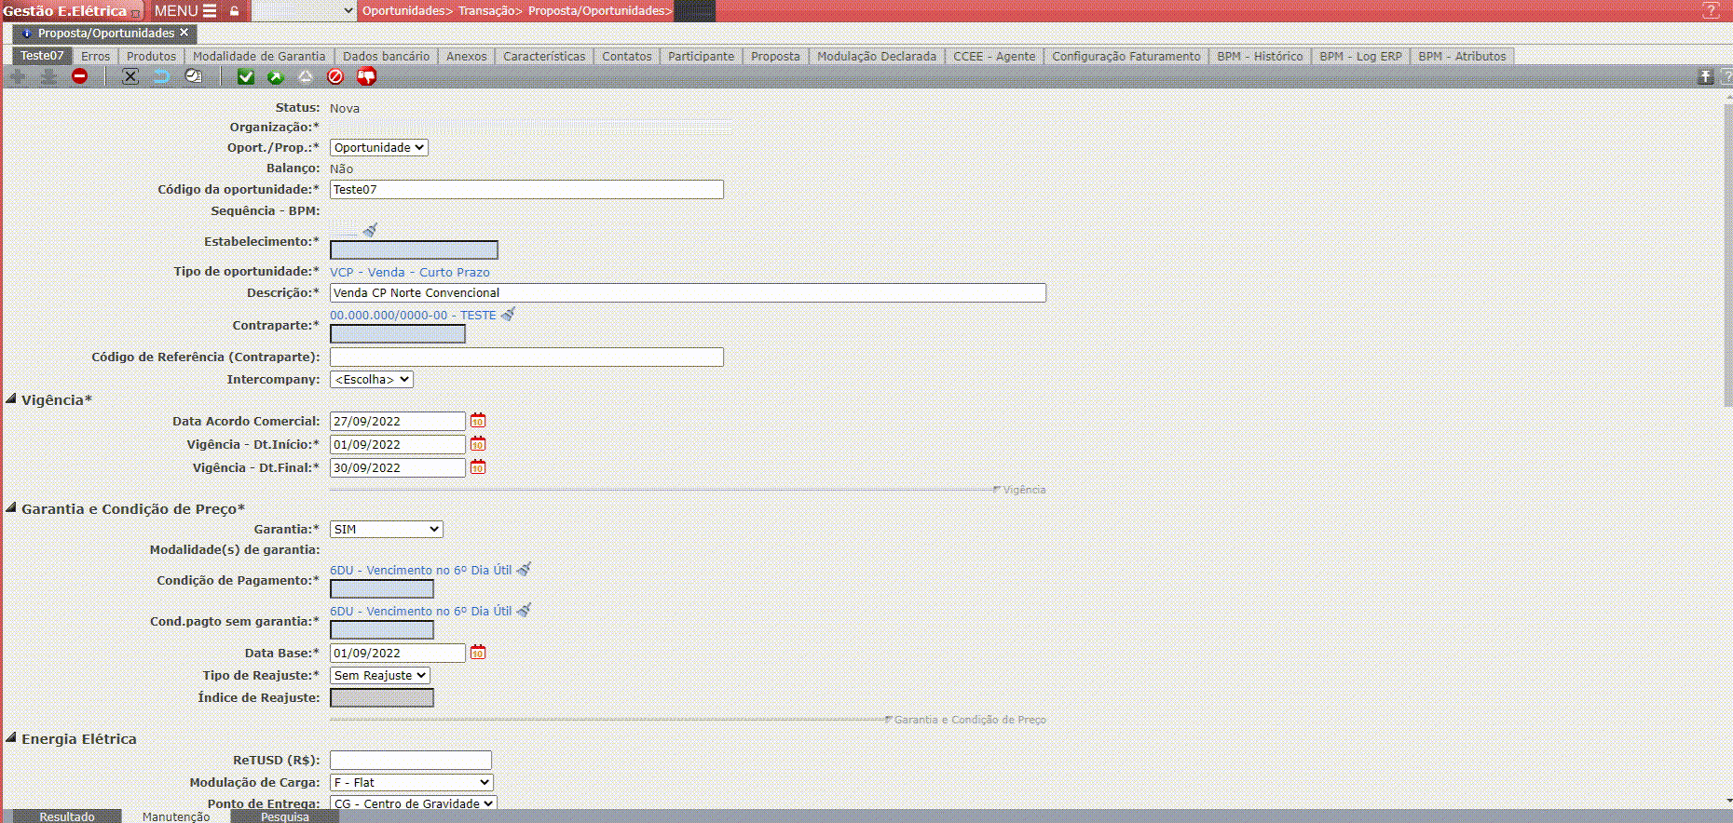Open the Garantia SIM dropdown
This screenshot has height=823, width=1733.
pyautogui.click(x=386, y=530)
